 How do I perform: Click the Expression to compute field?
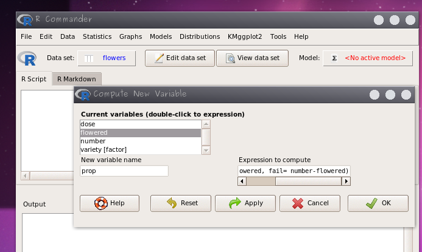pyautogui.click(x=294, y=171)
